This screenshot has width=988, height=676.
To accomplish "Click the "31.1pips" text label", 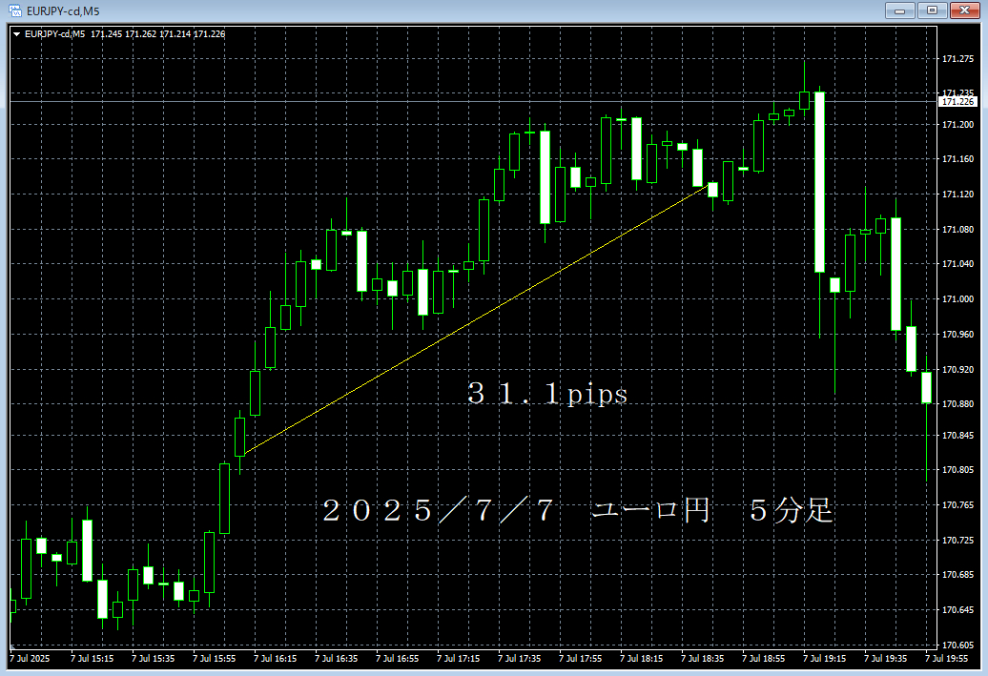I will point(547,394).
